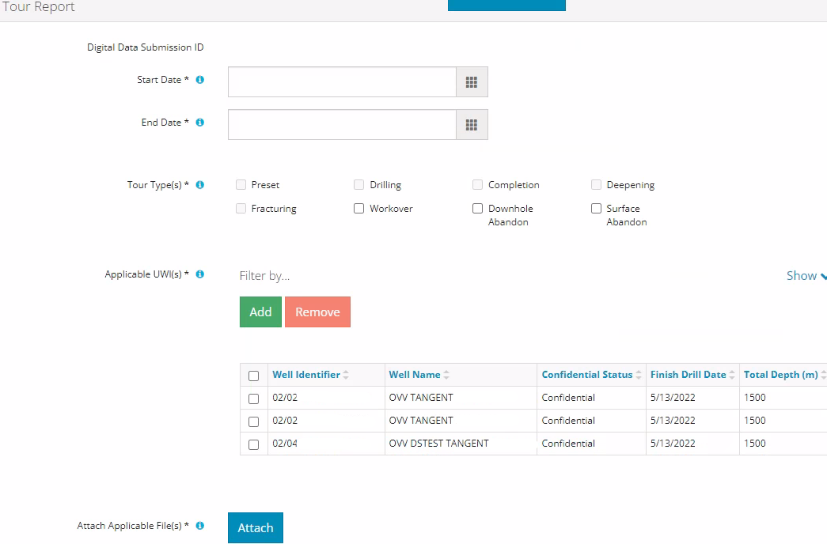Click the Applicable UWI(s) info icon

click(200, 274)
